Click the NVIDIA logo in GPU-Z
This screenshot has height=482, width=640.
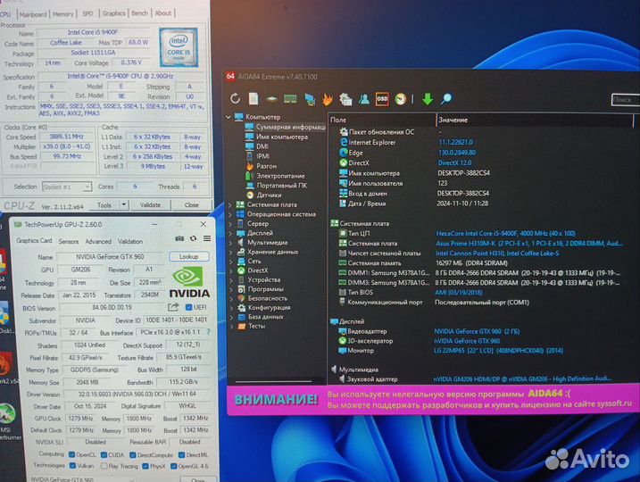(189, 282)
